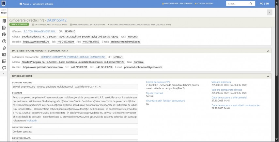Click the magnifier search icon
This screenshot has height=142, width=279.
click(x=251, y=4)
